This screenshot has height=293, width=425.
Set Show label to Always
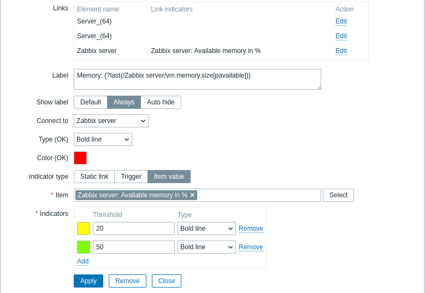coord(124,102)
